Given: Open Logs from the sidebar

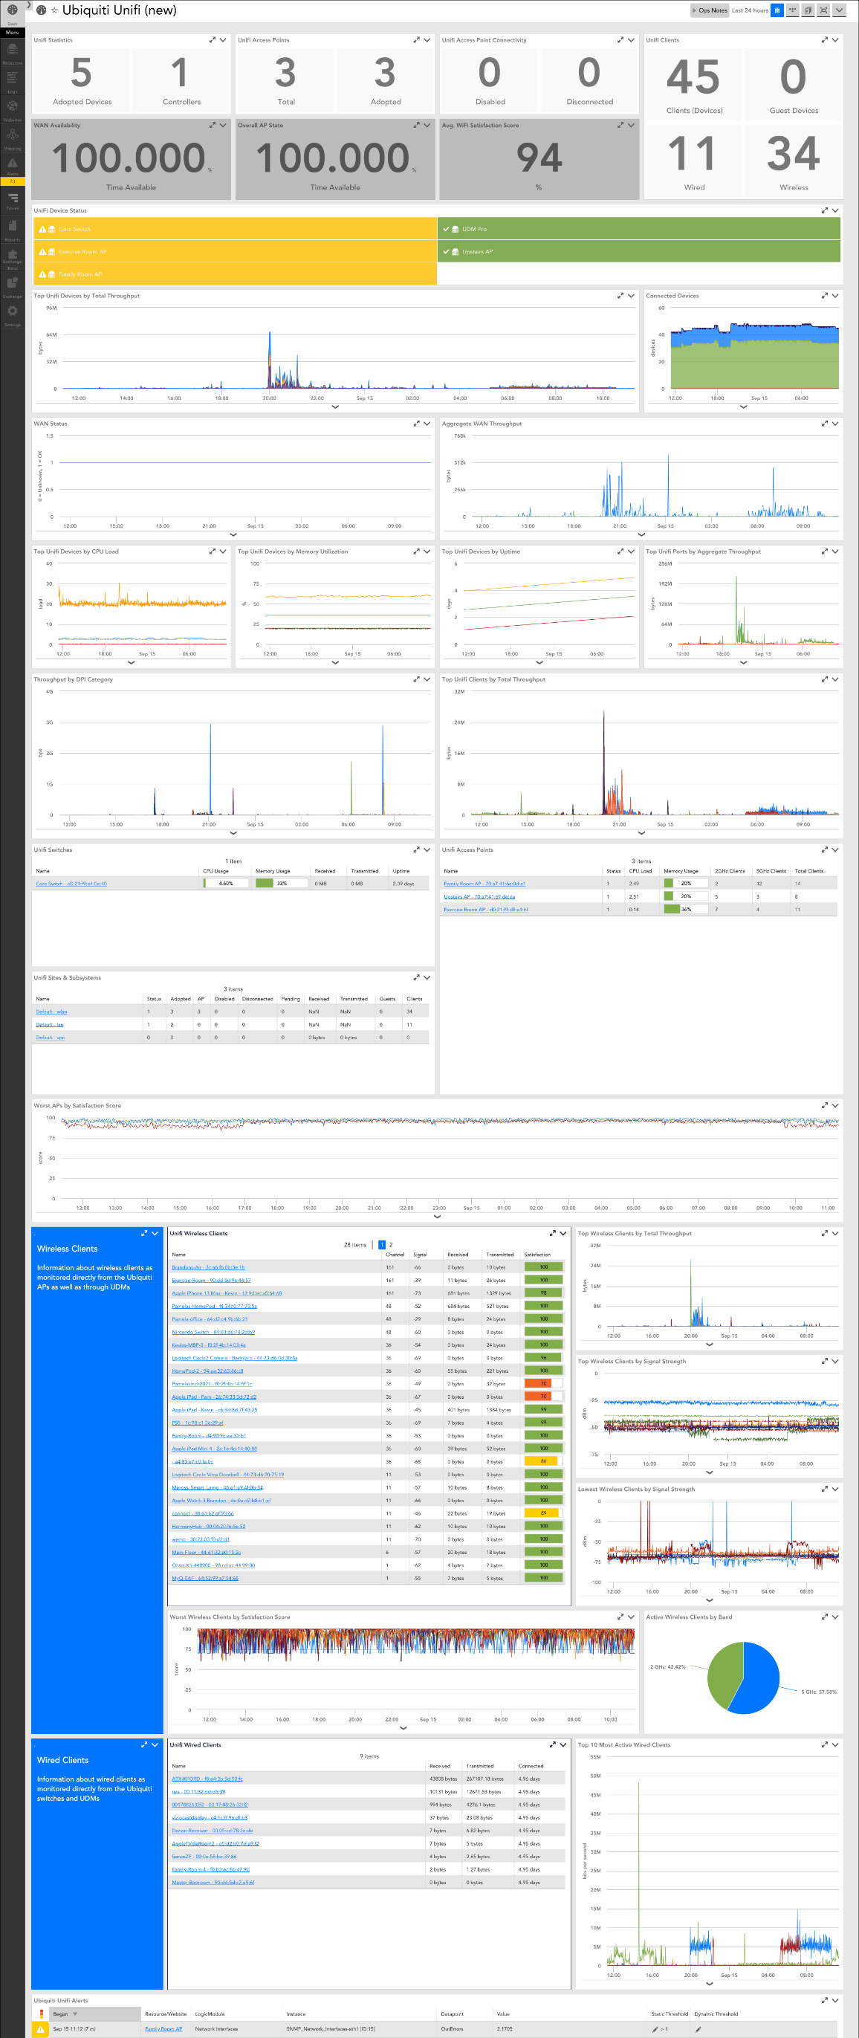Looking at the screenshot, I should pyautogui.click(x=12, y=83).
